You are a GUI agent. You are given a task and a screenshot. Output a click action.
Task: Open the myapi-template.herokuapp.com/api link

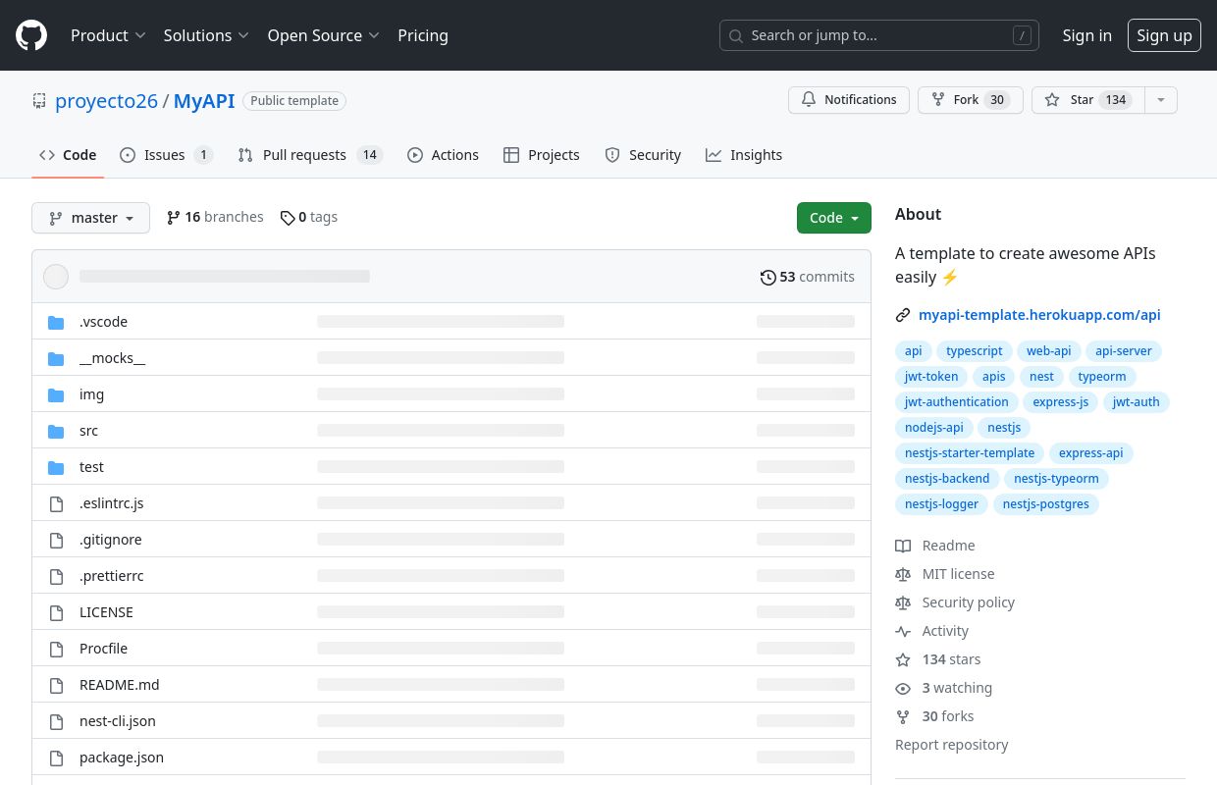coord(1039,315)
